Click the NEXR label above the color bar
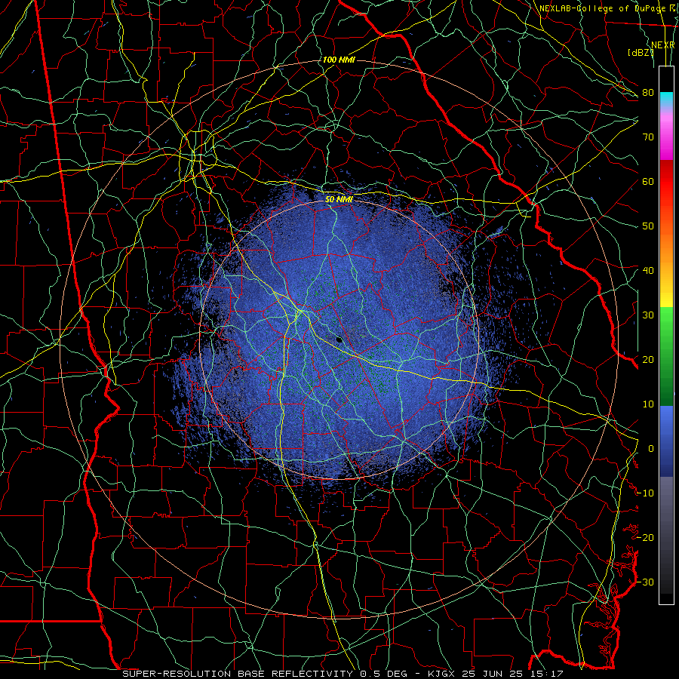This screenshot has width=679, height=679. tap(663, 45)
